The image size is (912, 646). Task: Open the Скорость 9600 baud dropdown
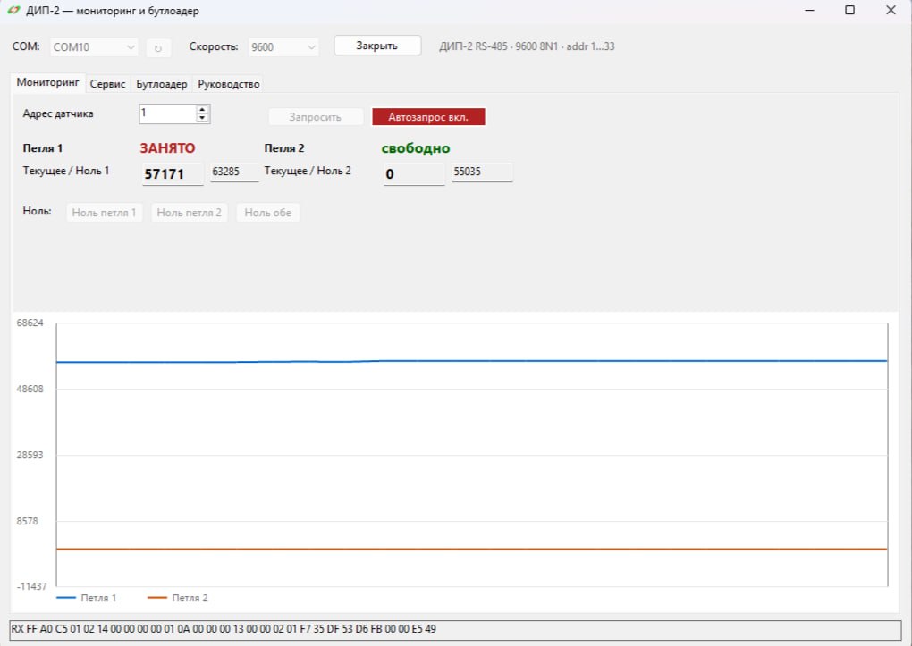click(283, 47)
